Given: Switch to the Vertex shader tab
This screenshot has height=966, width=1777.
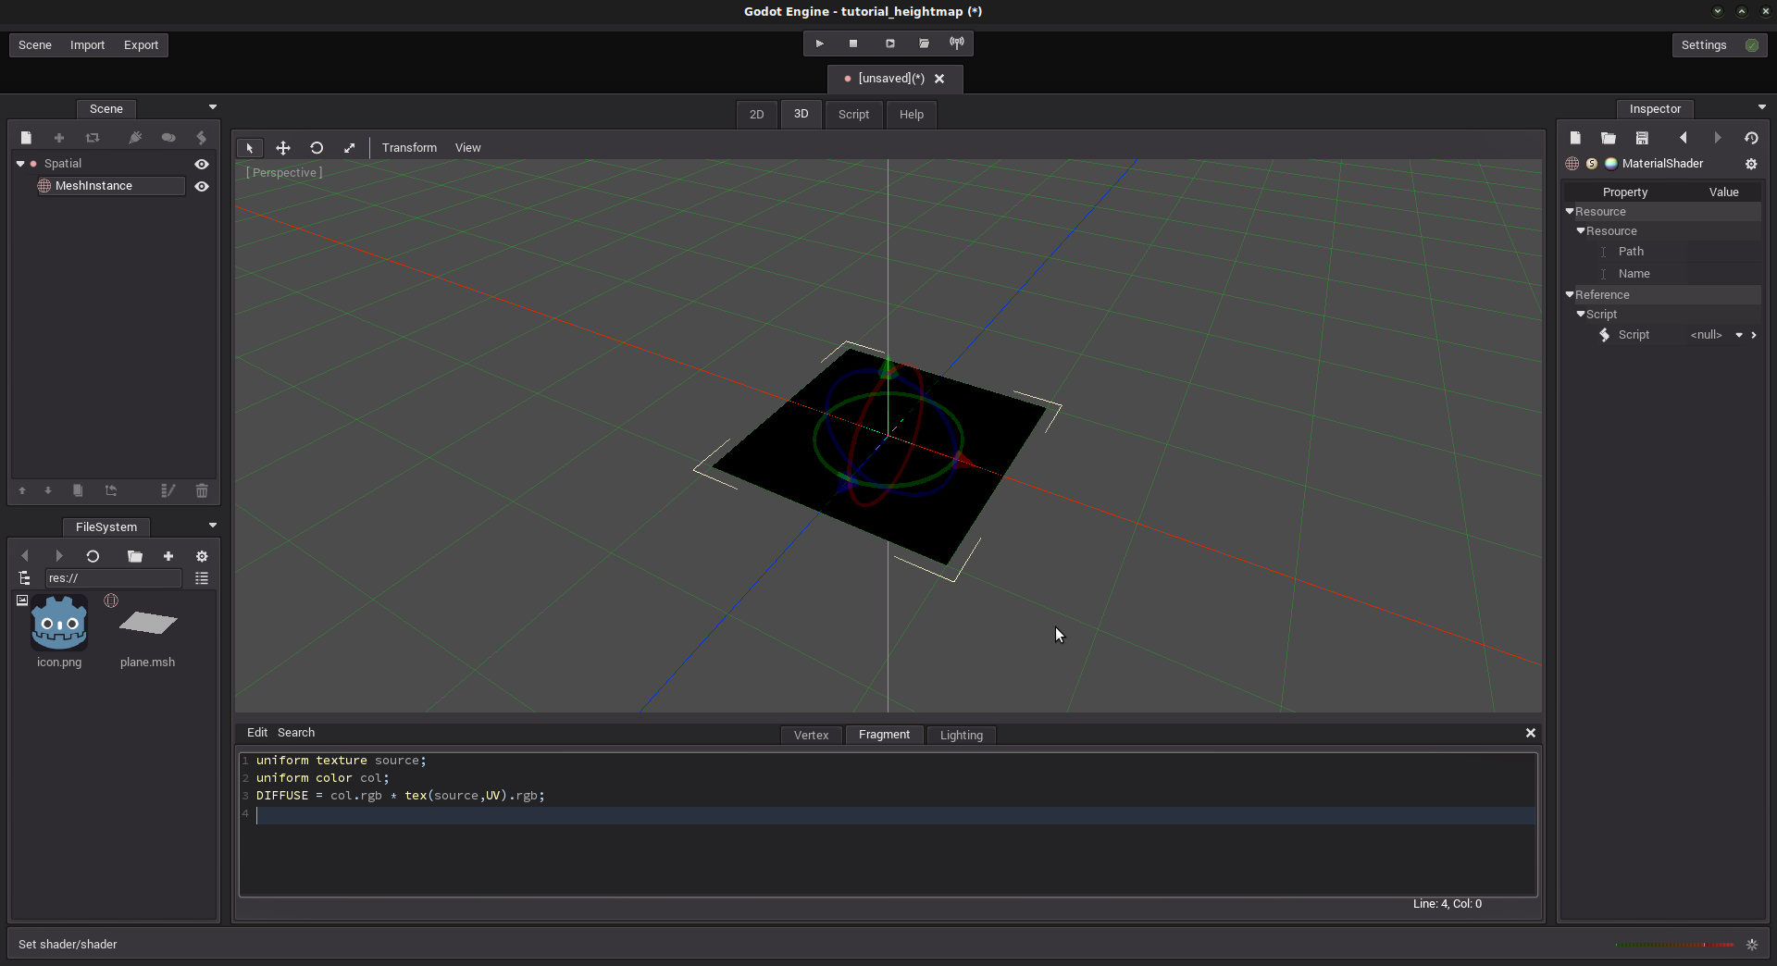Looking at the screenshot, I should tap(811, 735).
